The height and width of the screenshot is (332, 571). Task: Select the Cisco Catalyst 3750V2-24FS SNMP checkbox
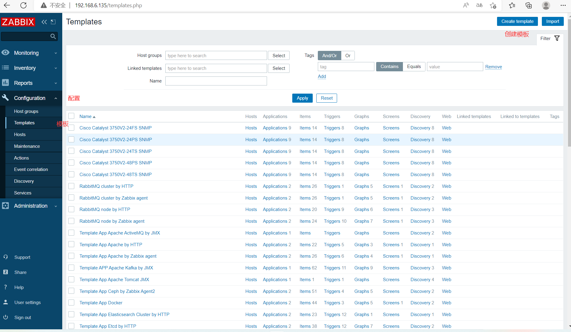coord(71,128)
